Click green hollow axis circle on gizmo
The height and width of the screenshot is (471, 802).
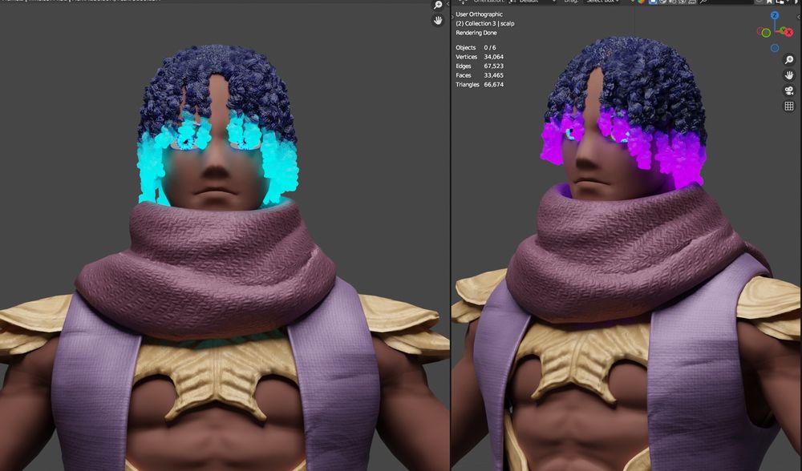click(766, 33)
